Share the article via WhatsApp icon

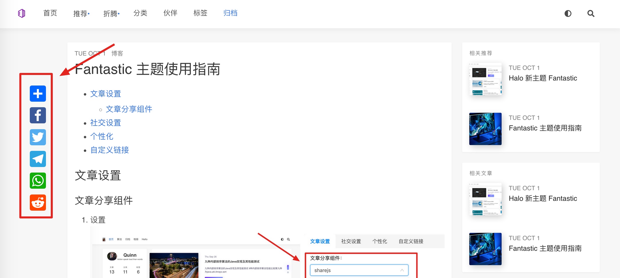tap(38, 181)
